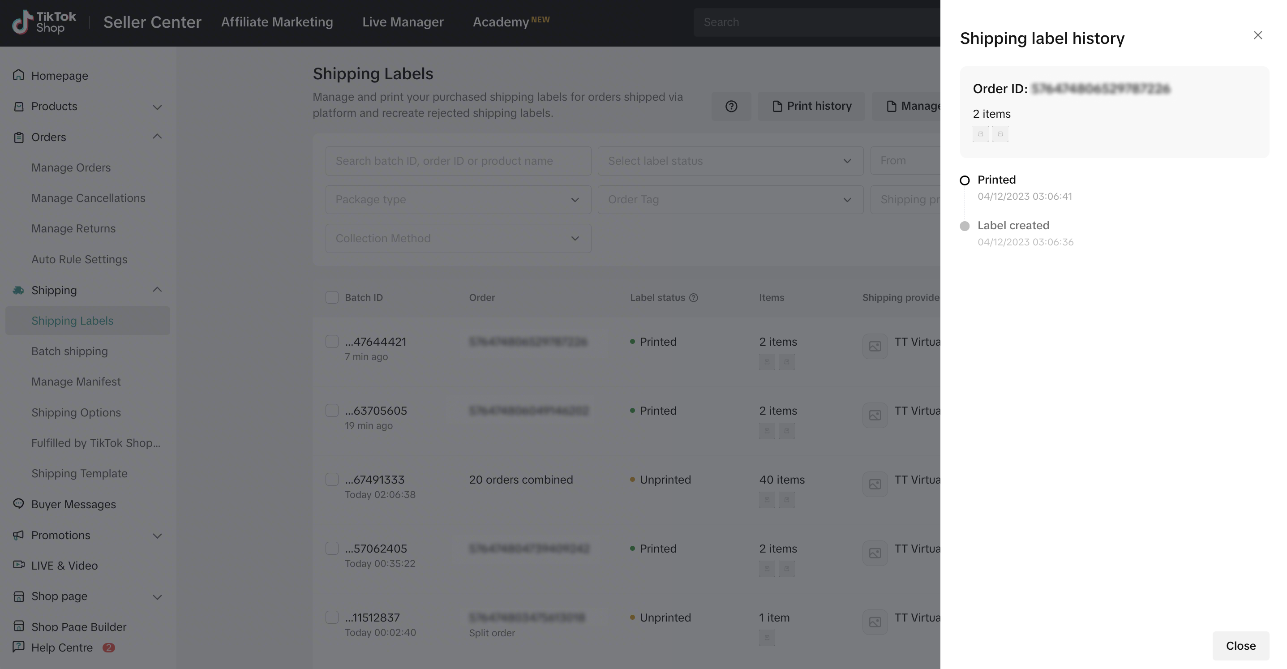
Task: Open the Select label status dropdown
Action: coord(730,161)
